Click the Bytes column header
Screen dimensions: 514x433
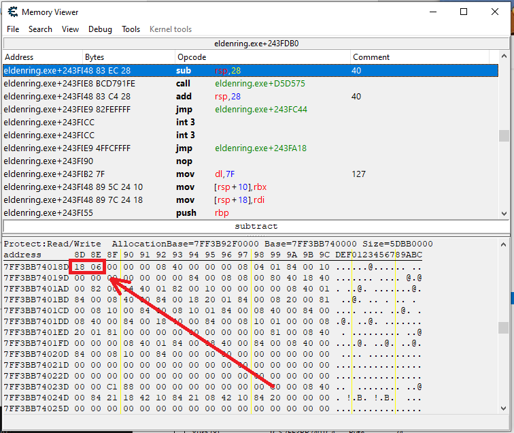(x=128, y=57)
